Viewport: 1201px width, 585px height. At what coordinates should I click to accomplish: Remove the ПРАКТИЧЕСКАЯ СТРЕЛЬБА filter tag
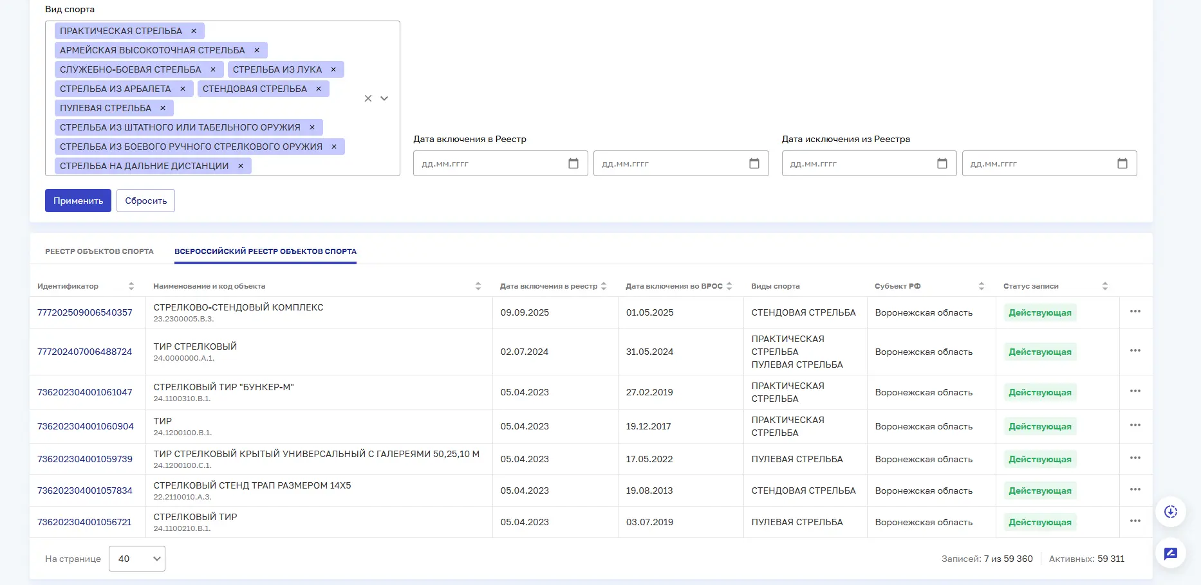pos(194,31)
